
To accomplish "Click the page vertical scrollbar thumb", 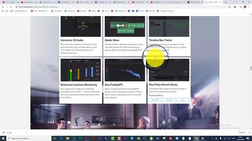I will point(251,68).
